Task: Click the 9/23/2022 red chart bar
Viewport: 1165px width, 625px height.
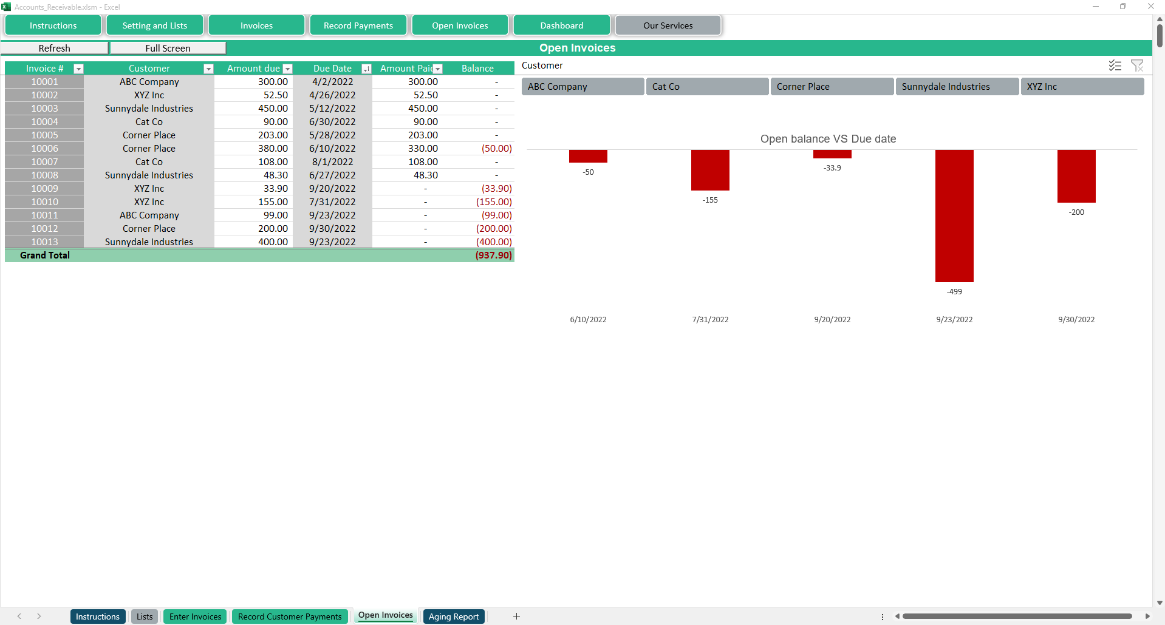Action: (954, 215)
